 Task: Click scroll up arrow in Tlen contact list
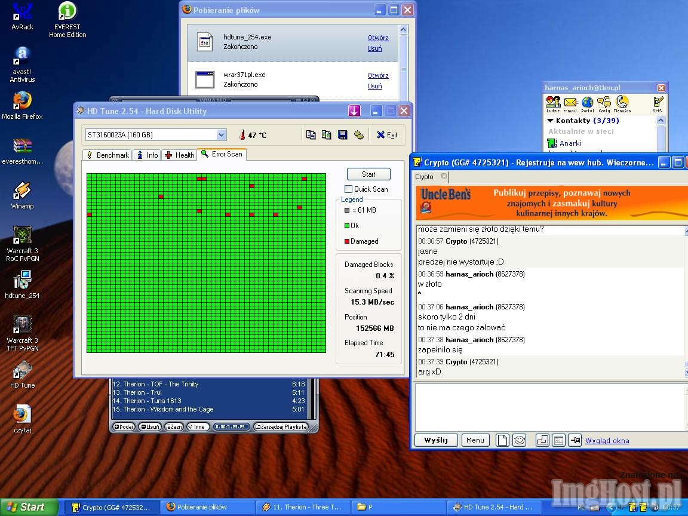[x=661, y=120]
